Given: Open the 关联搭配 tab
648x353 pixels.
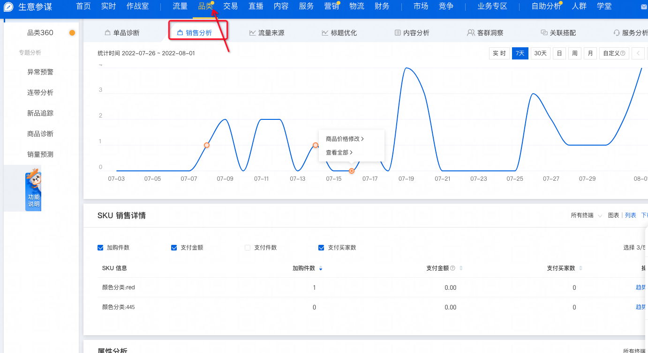Looking at the screenshot, I should (558, 33).
